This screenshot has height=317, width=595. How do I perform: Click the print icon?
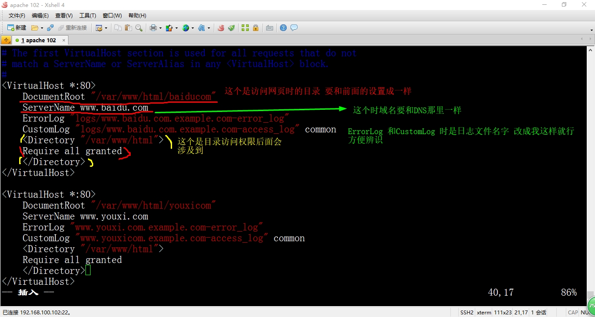pos(153,28)
